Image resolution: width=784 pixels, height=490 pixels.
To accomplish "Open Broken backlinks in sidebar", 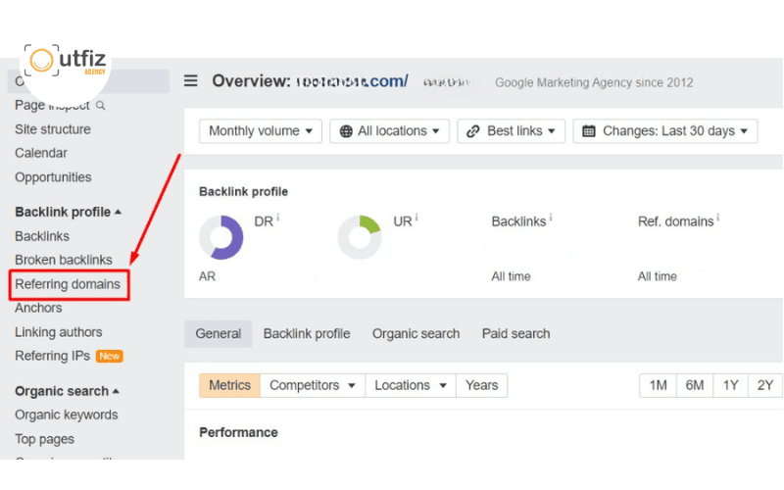I will coord(64,260).
